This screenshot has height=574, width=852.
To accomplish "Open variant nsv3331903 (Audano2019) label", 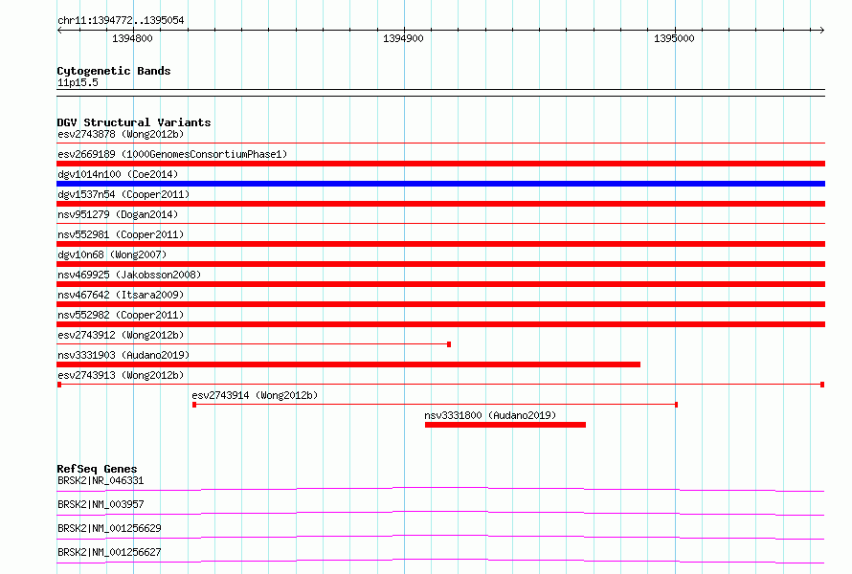I will [123, 355].
